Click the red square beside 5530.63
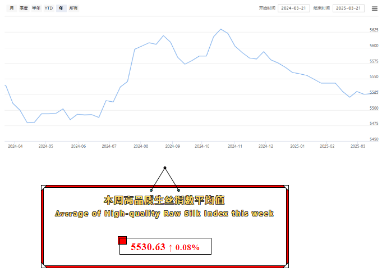The width and height of the screenshot is (382, 271). [122, 241]
